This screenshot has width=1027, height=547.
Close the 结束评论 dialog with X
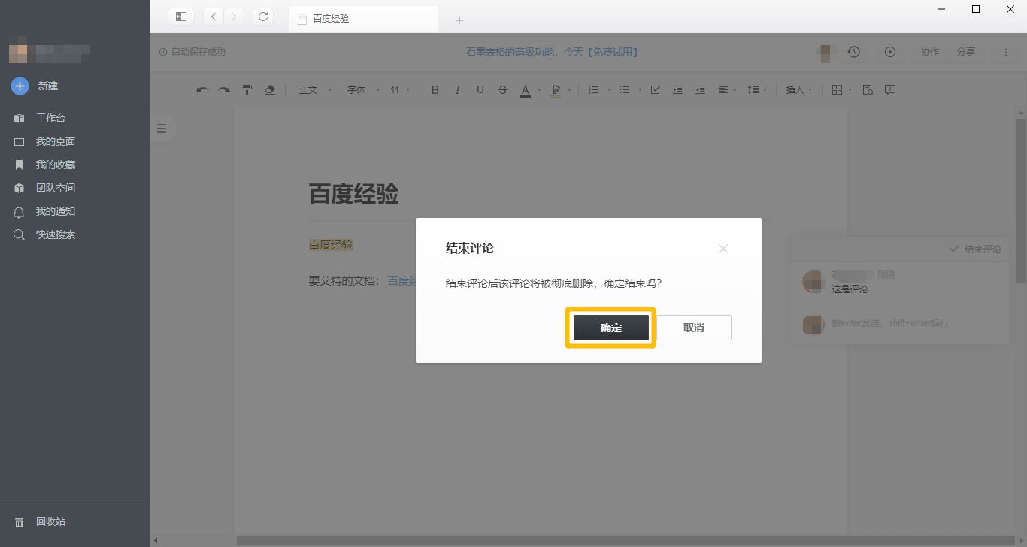pyautogui.click(x=723, y=249)
